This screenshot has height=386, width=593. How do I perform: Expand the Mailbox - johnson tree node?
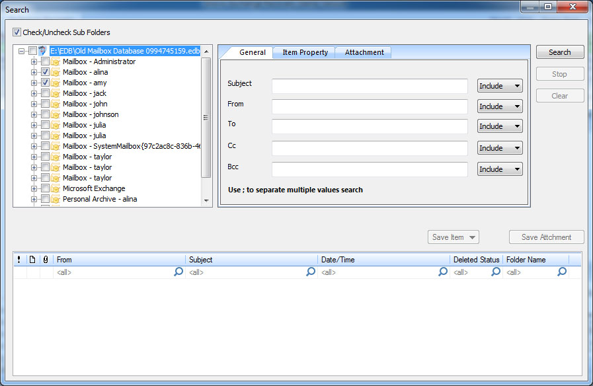[34, 114]
